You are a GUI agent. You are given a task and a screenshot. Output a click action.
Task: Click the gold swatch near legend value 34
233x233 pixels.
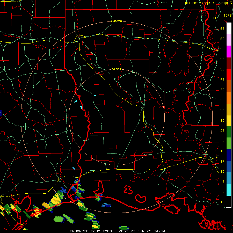229,110
